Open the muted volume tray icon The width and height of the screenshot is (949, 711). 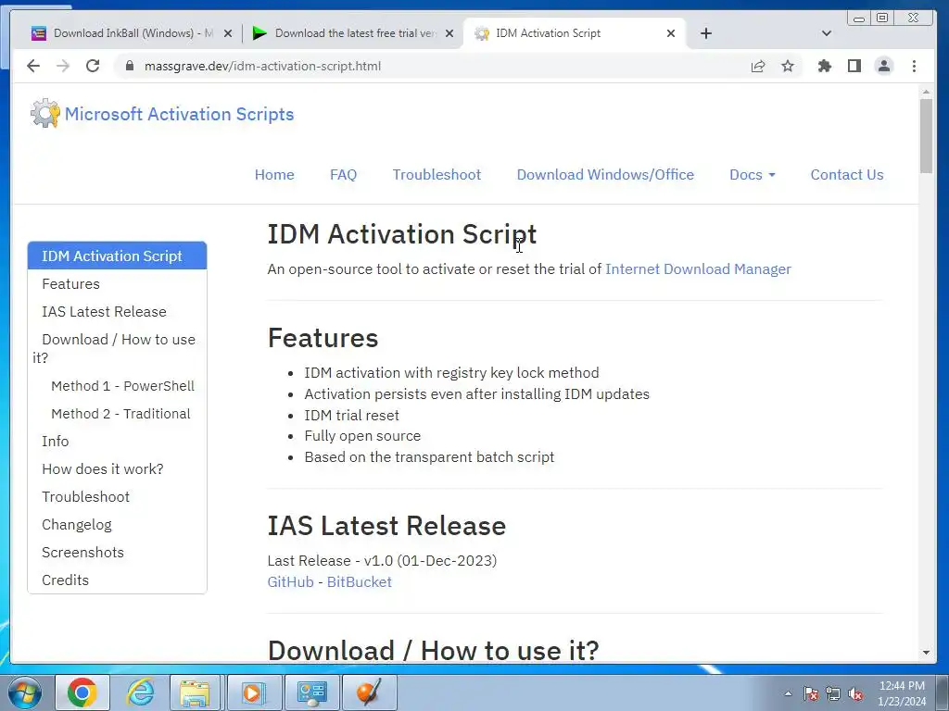tap(855, 693)
